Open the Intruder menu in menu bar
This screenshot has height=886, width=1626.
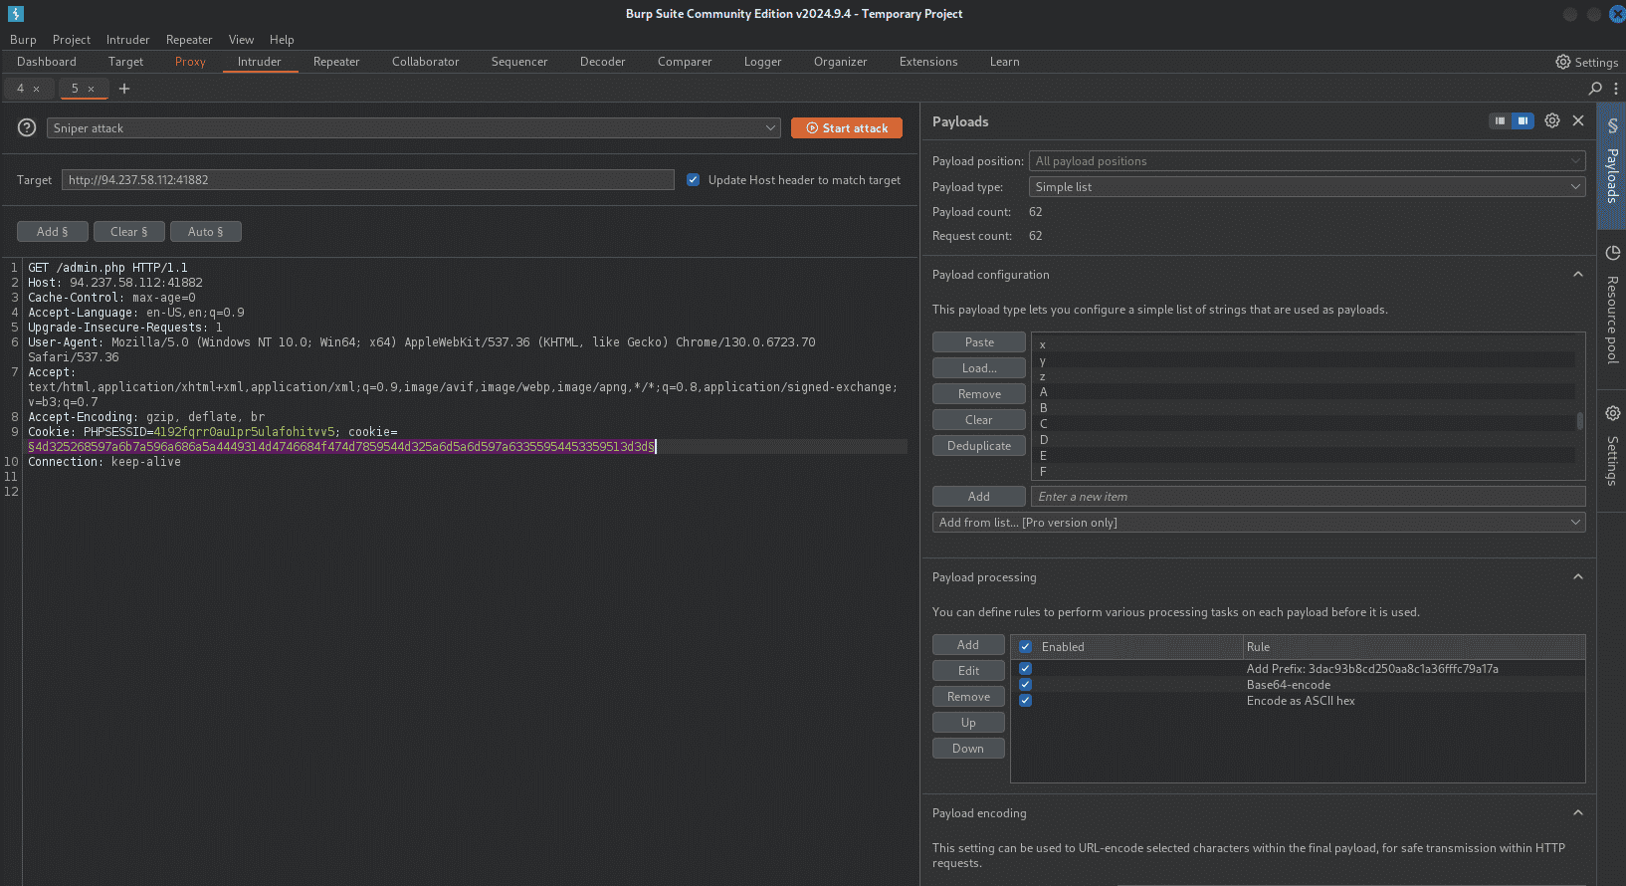click(x=127, y=40)
